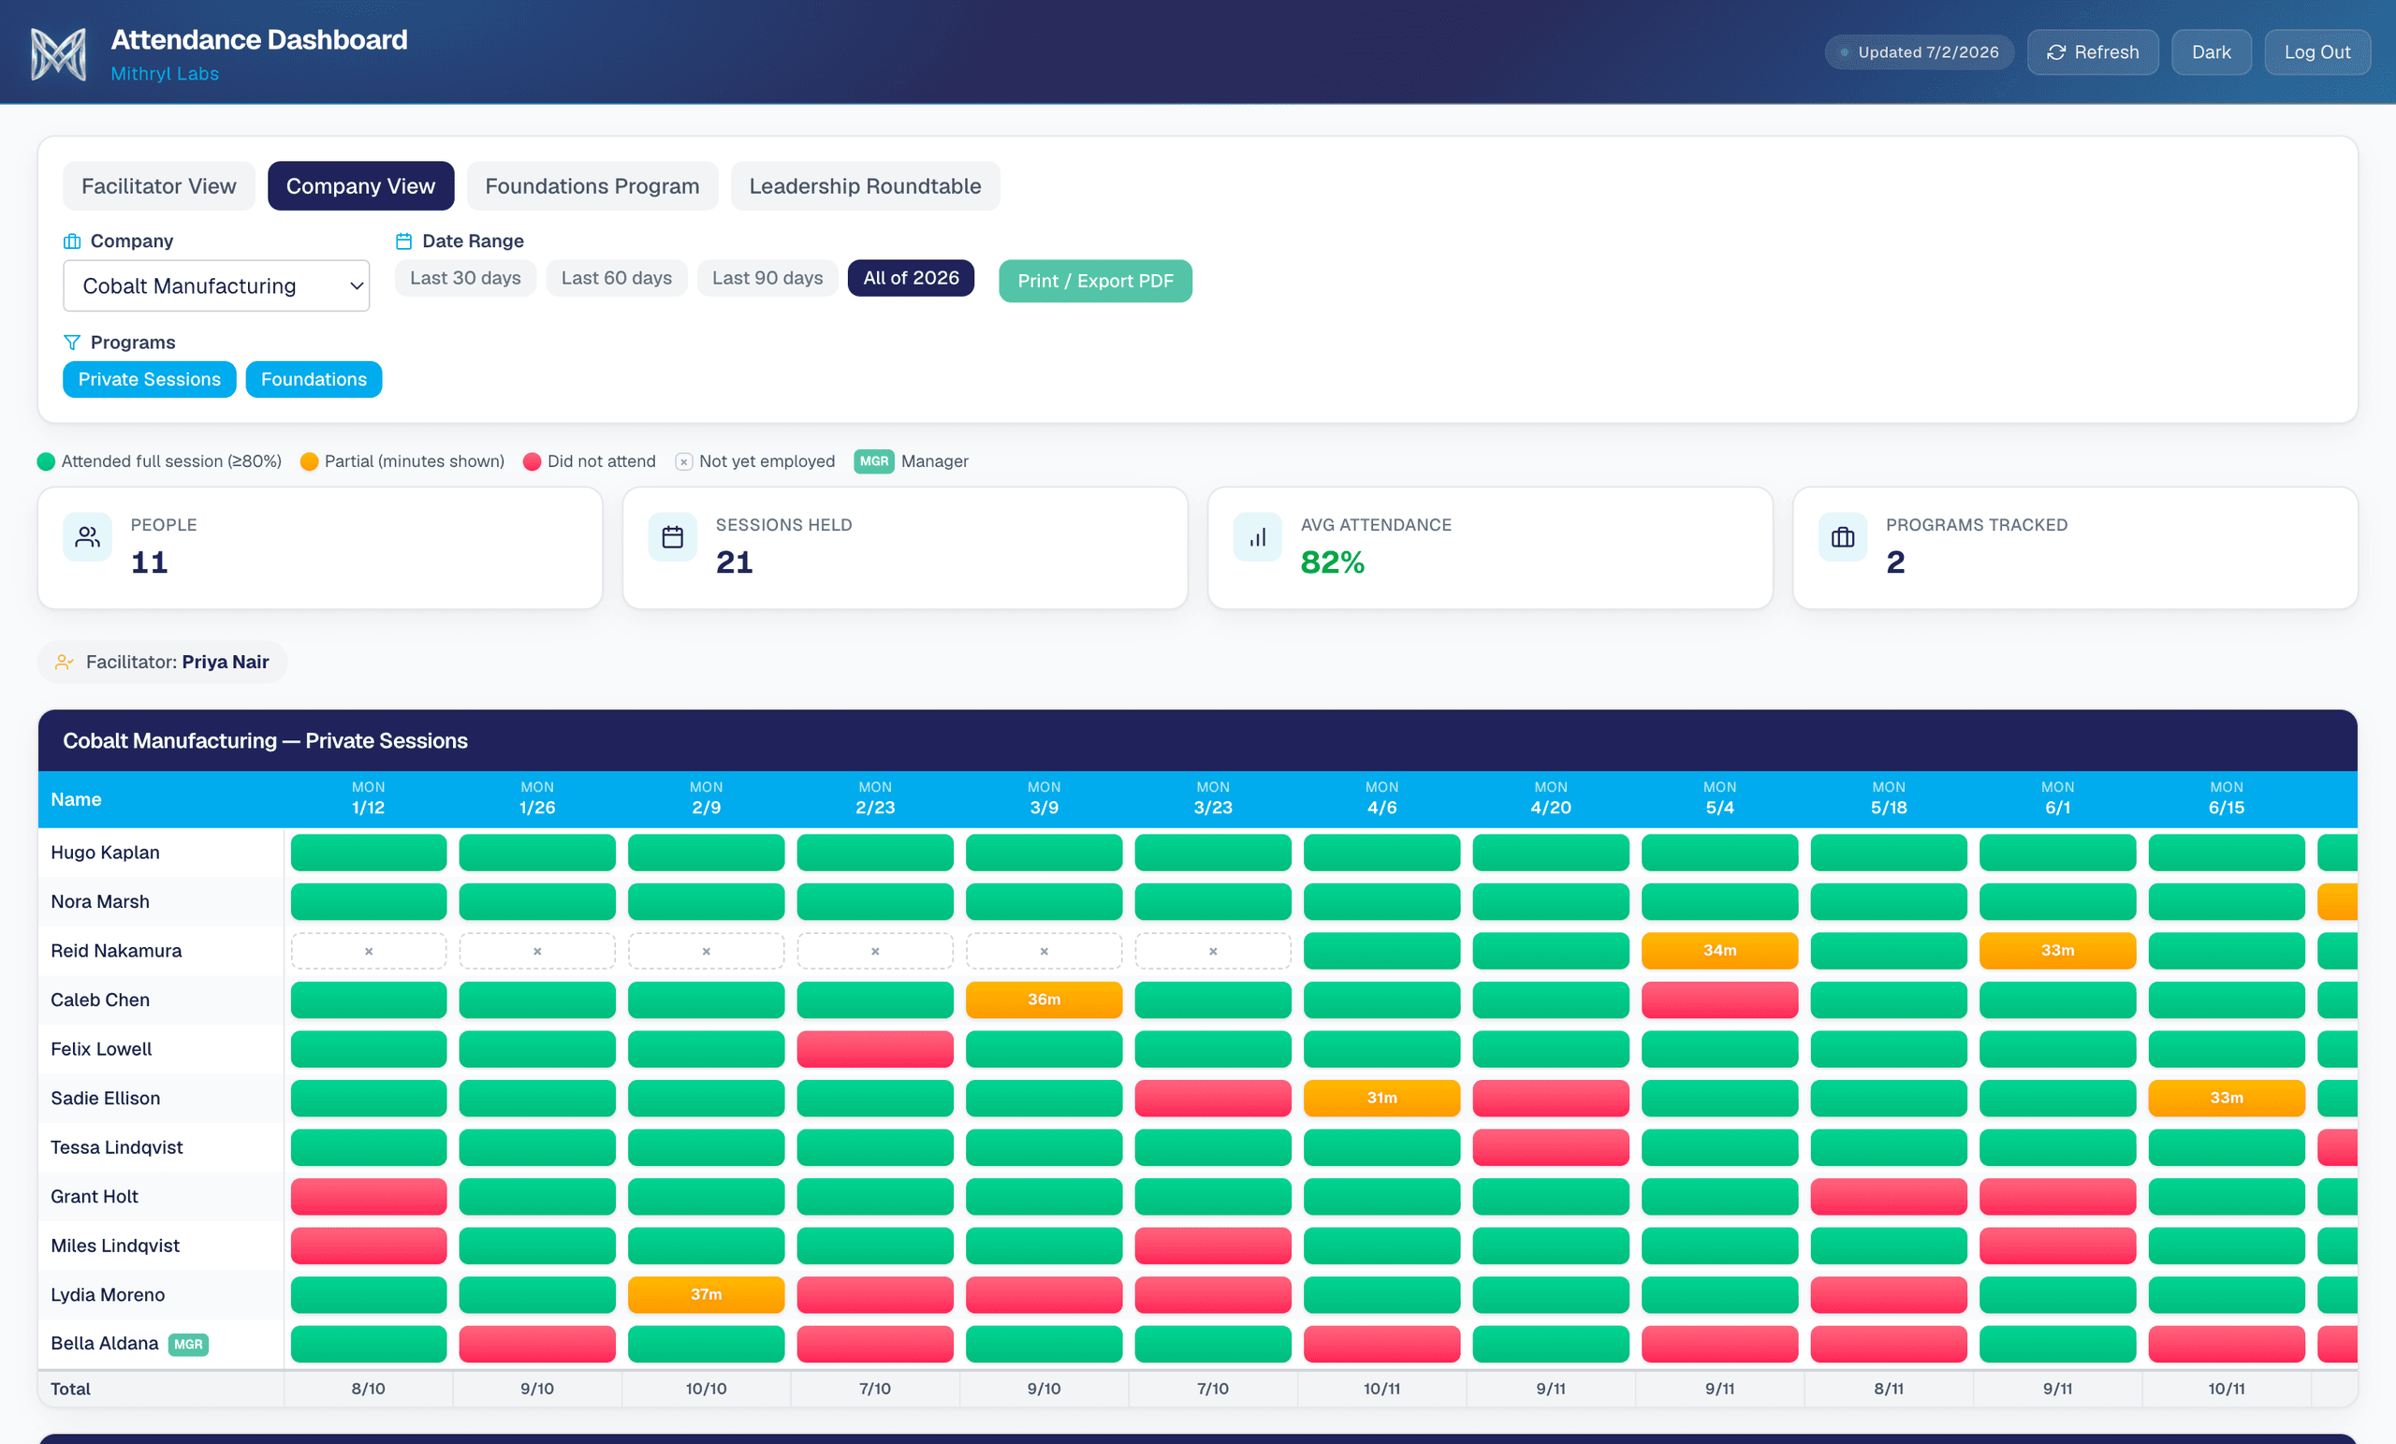Screen dimensions: 2396x1444
Task: Click the Refresh button
Action: point(2093,52)
